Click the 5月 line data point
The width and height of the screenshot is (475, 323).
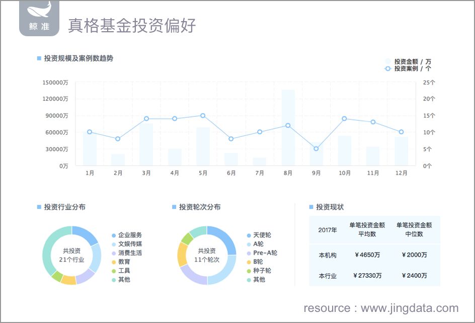[x=203, y=116]
